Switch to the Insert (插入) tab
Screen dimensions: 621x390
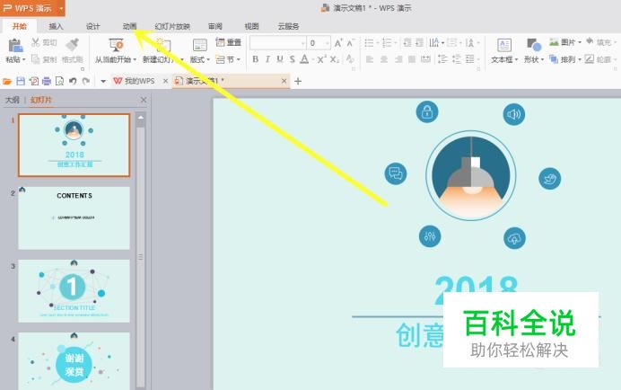(56, 26)
